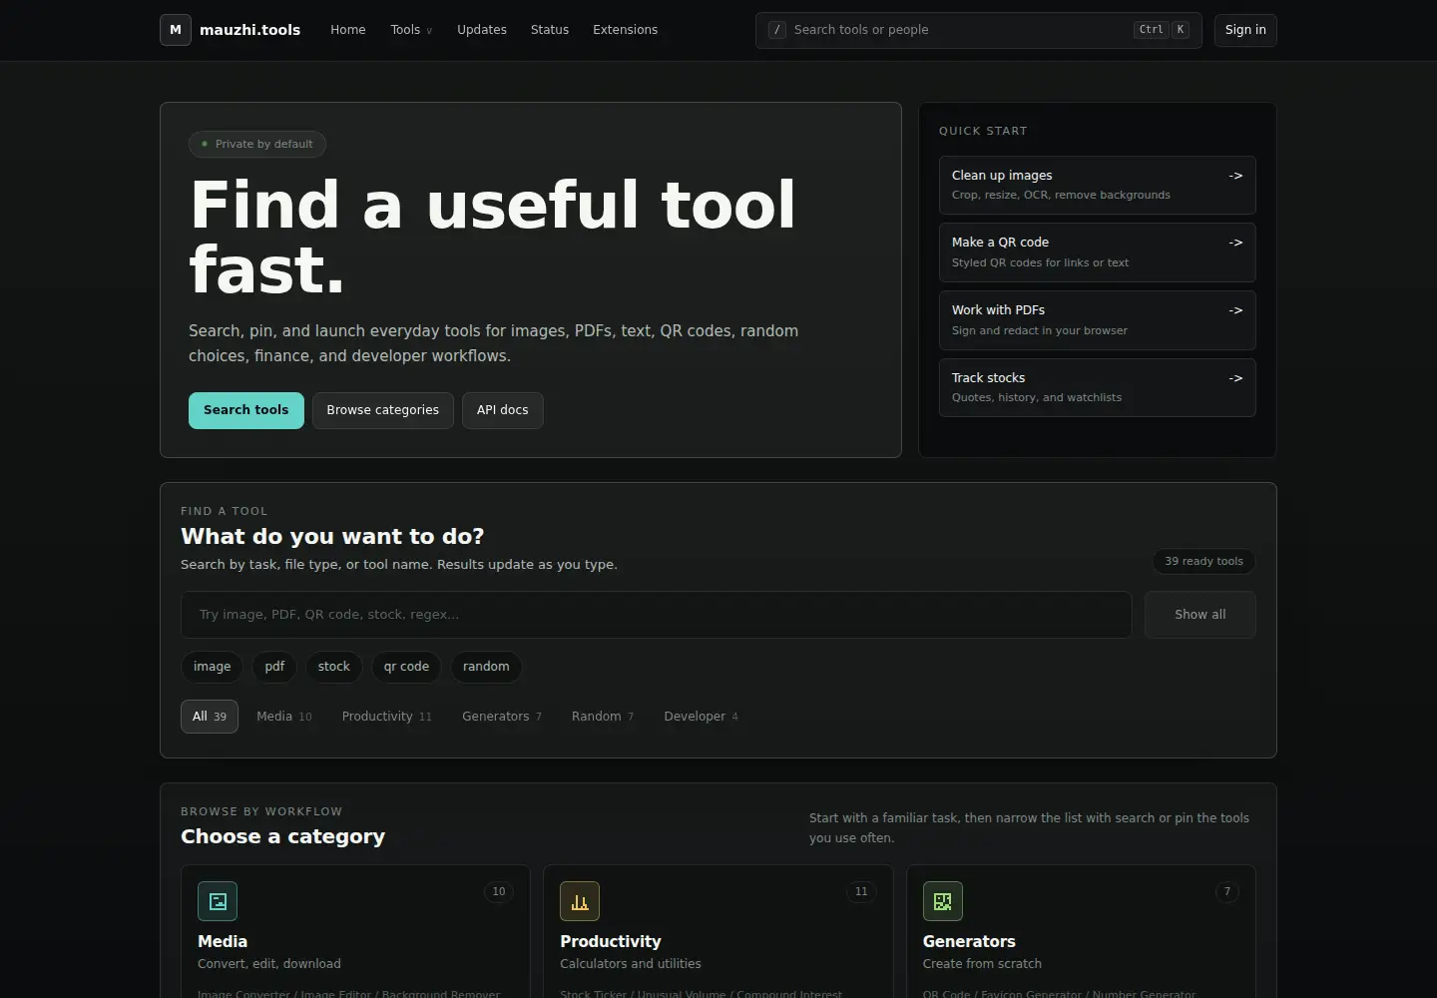Viewport: 1437px width, 998px height.
Task: Open the API docs button
Action: click(x=503, y=410)
